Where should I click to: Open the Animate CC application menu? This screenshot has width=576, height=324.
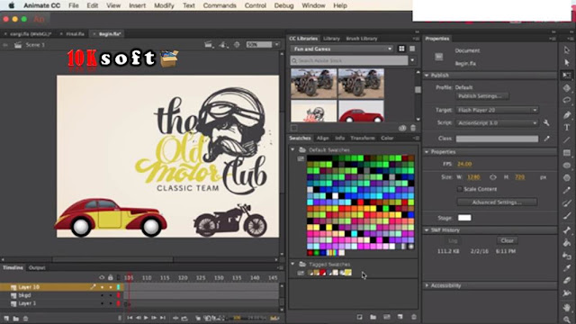point(42,5)
